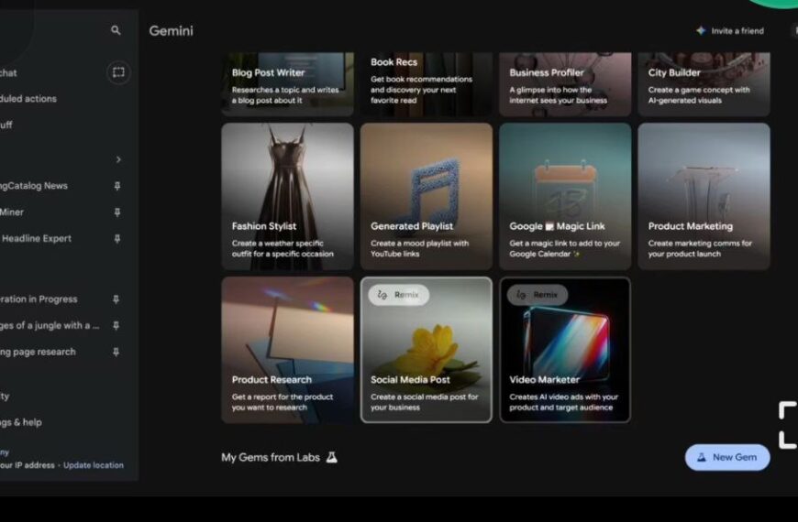This screenshot has width=798, height=522.
Task: Open the Product Research gem card
Action: (287, 350)
